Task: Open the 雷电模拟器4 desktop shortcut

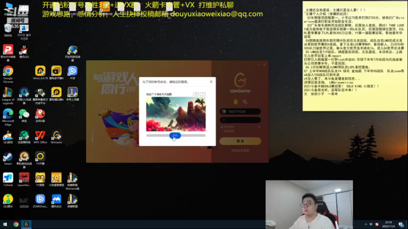Action: (57, 94)
